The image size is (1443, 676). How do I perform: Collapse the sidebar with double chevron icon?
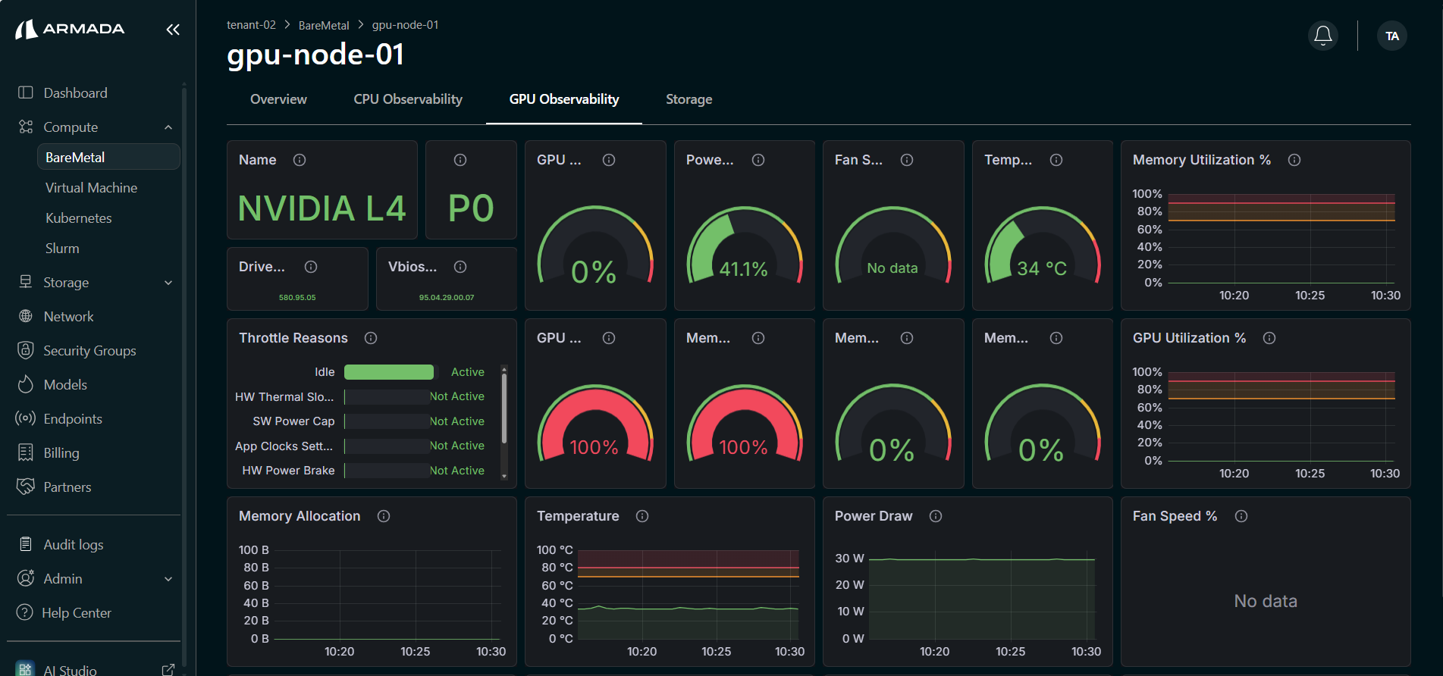tap(173, 30)
